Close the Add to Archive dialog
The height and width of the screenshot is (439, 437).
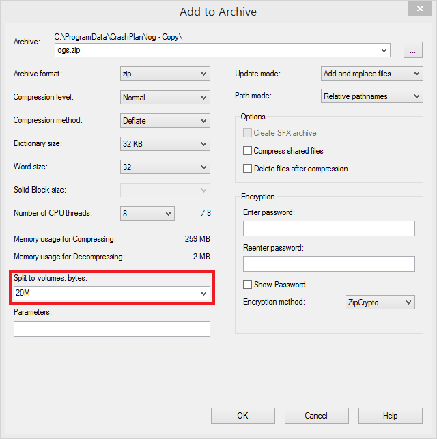click(x=420, y=9)
